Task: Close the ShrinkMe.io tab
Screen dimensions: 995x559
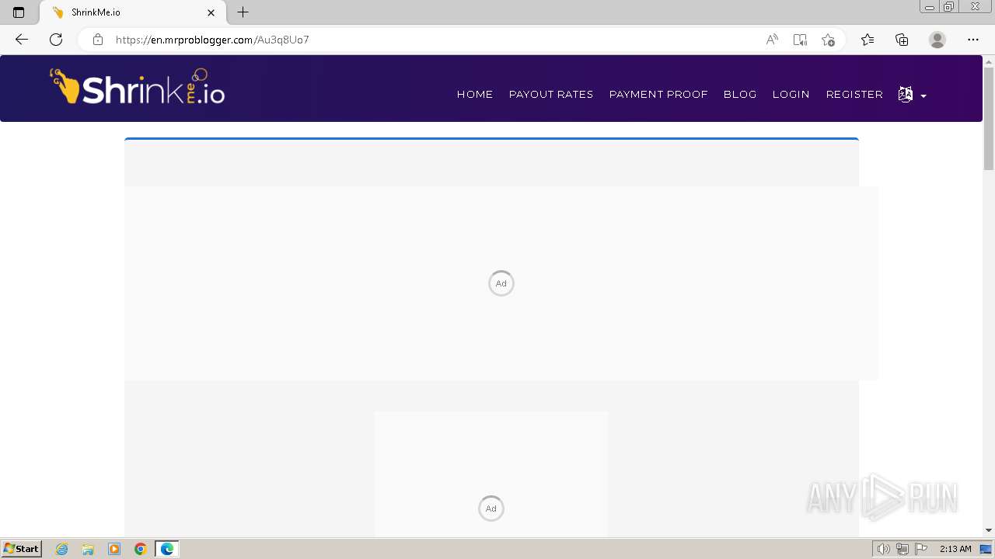Action: click(x=211, y=12)
